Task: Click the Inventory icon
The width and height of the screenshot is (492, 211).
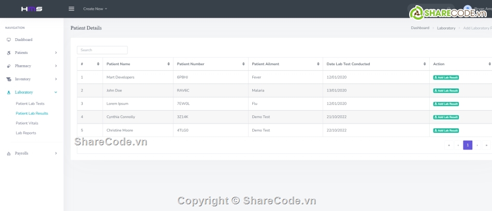Action: pos(9,79)
